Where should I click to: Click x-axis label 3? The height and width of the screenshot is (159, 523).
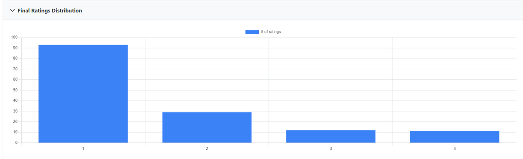tap(331, 149)
